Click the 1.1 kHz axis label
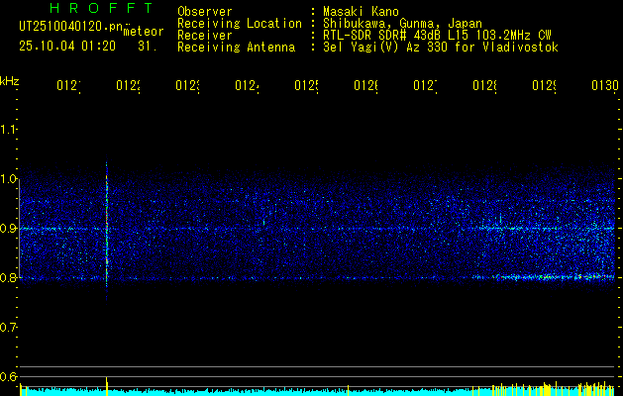The width and height of the screenshot is (623, 396). tap(8, 130)
